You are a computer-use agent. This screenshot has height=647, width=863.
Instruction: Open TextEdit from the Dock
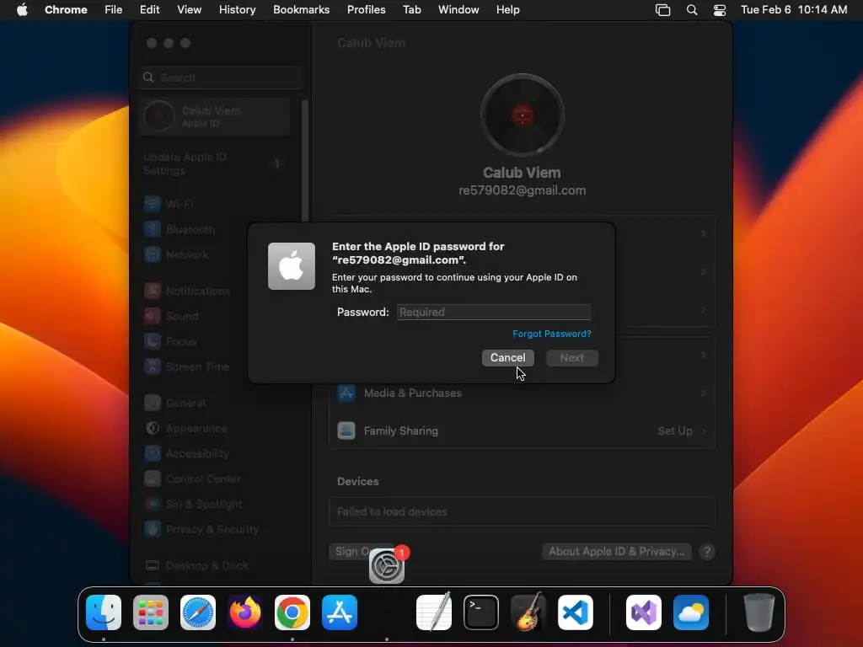434,612
